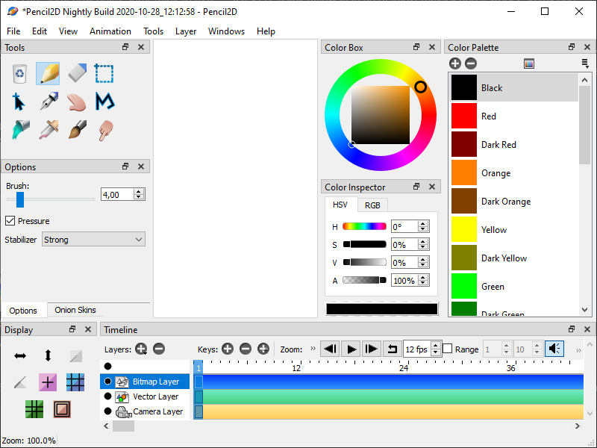Expand hidden Timeline zoom controls chevron

pyautogui.click(x=313, y=349)
